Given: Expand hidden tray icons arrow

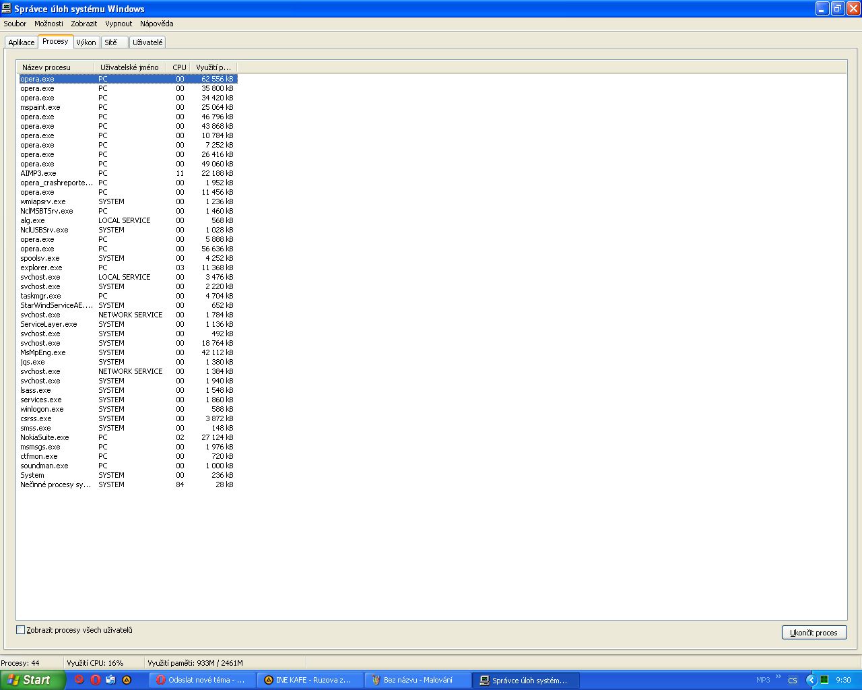Looking at the screenshot, I should tap(811, 680).
